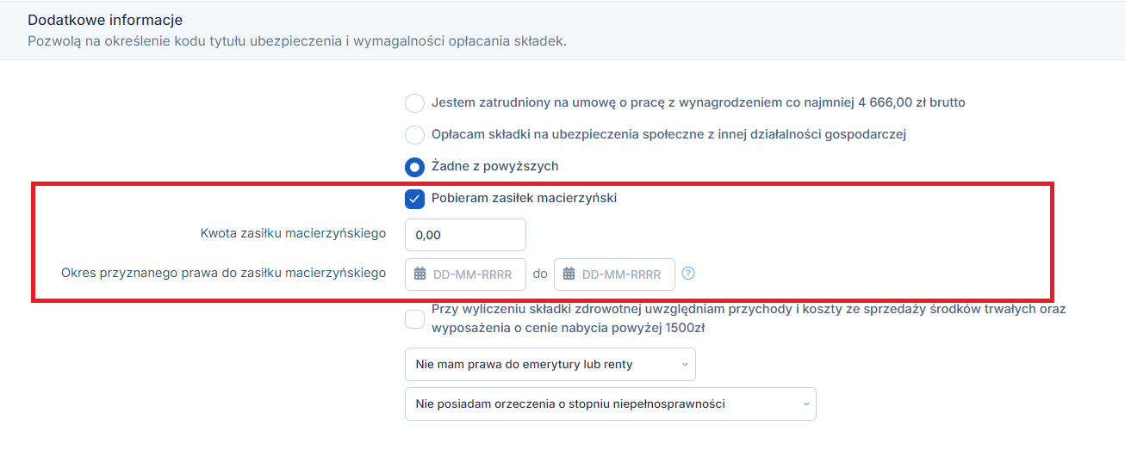Viewport: 1125px width, 450px height.
Task: Click the "Przy wyliczeniu składki zdrowotnej" label text
Action: point(749,317)
